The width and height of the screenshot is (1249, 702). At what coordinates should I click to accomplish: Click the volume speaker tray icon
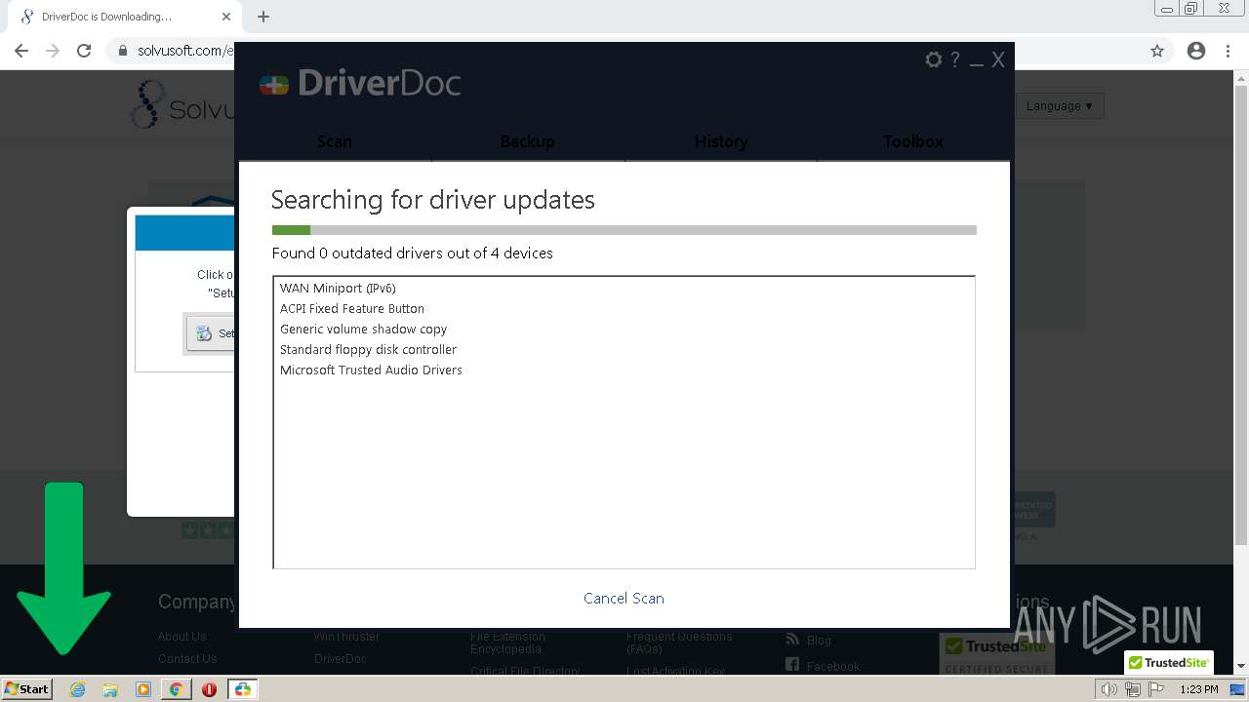pos(1109,689)
